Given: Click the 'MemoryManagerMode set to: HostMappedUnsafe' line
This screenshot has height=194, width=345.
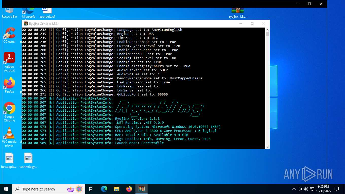Looking at the screenshot, I should pos(112,78).
